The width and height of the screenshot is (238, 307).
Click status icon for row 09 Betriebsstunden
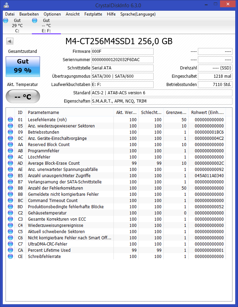pyautogui.click(x=10, y=132)
